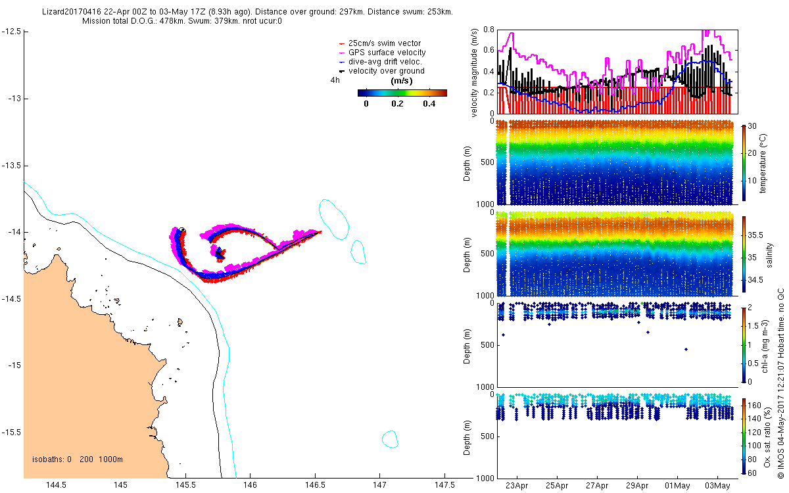Image resolution: width=789 pixels, height=493 pixels.
Task: Click the glider track end near 146.5
Action: (320, 231)
